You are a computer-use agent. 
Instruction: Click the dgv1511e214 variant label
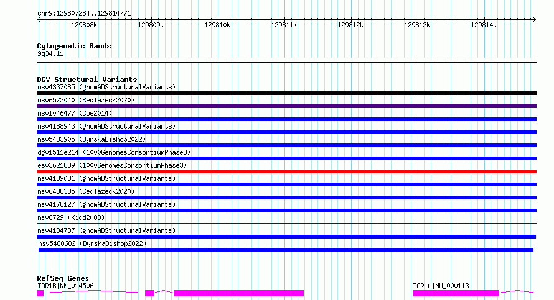(x=114, y=152)
